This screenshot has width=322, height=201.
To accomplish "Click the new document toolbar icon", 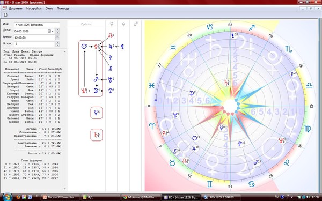I will 6,15.
